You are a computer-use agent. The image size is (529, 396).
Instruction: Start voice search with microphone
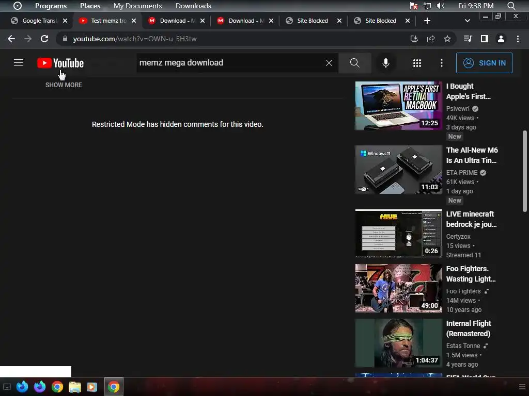[x=385, y=62]
